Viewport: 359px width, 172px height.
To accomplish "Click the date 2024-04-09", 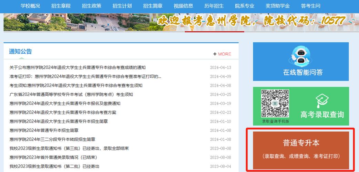I will (x=220, y=76).
